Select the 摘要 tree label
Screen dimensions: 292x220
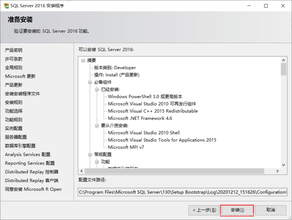coord(91,60)
